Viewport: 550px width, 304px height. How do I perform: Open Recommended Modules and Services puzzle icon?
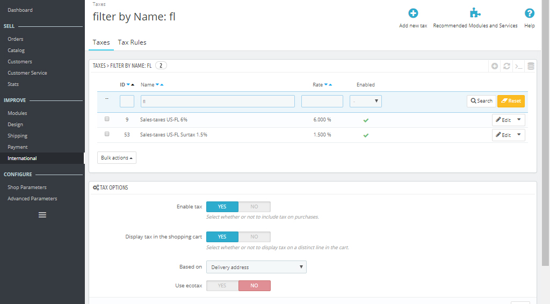click(x=475, y=13)
